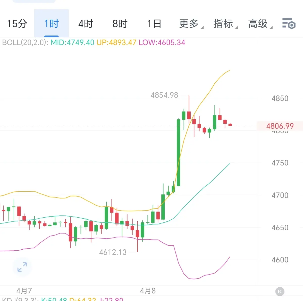Click the LOW:4605.34 value
303x301 pixels.
pos(162,42)
